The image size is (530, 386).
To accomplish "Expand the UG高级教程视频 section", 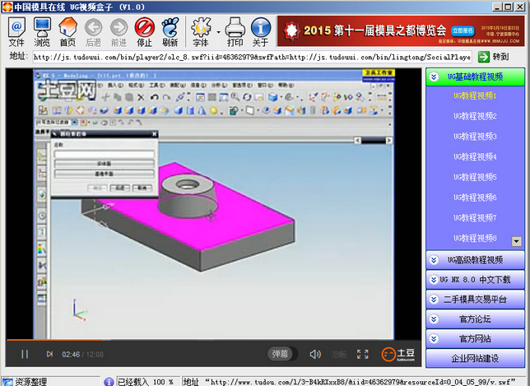I will coord(475,260).
